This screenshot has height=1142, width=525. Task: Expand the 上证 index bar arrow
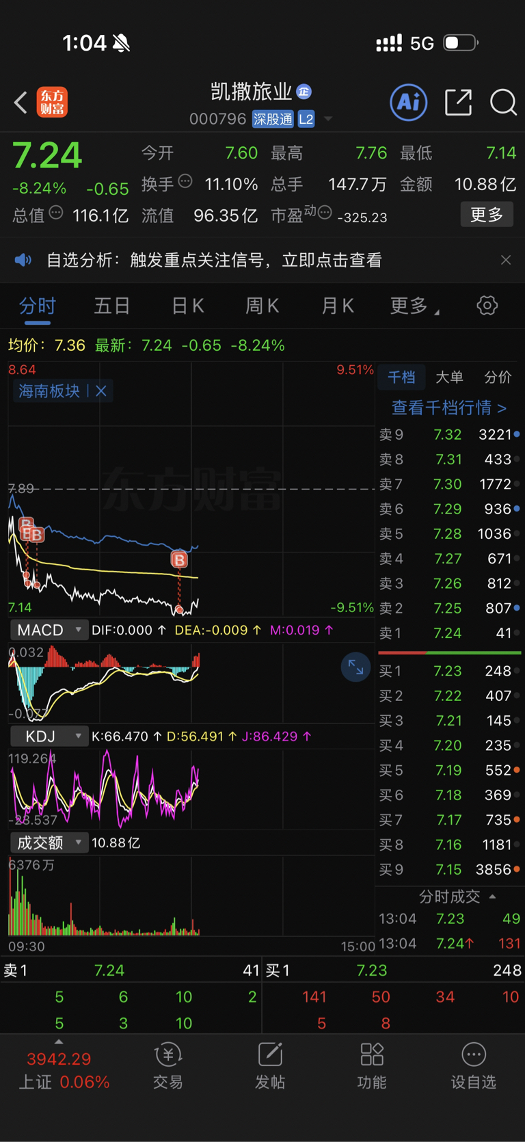pos(59,1042)
